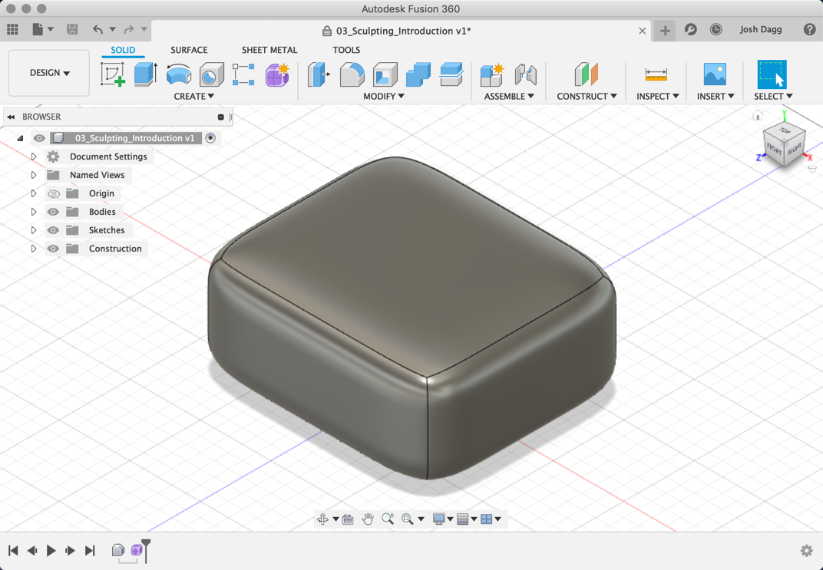Open the Josh Dagg account menu

761,29
